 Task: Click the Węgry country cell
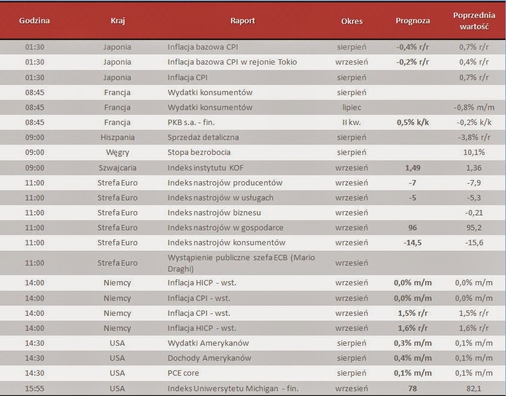(x=117, y=153)
